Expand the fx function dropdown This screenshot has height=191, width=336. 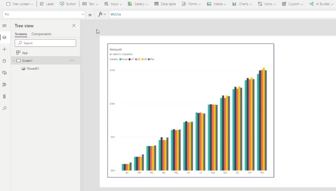[x=102, y=14]
